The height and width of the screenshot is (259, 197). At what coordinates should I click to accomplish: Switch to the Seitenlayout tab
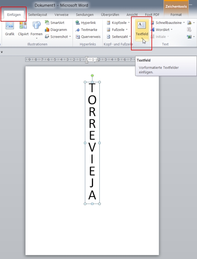click(x=37, y=15)
